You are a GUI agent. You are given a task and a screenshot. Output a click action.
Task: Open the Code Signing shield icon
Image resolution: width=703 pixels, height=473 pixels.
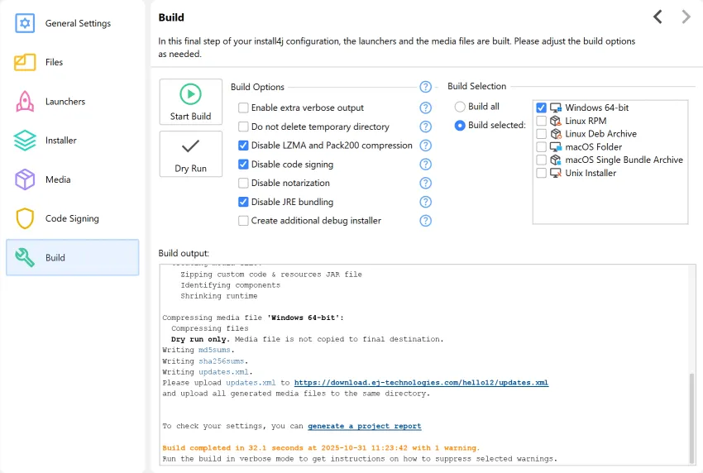[x=25, y=218]
